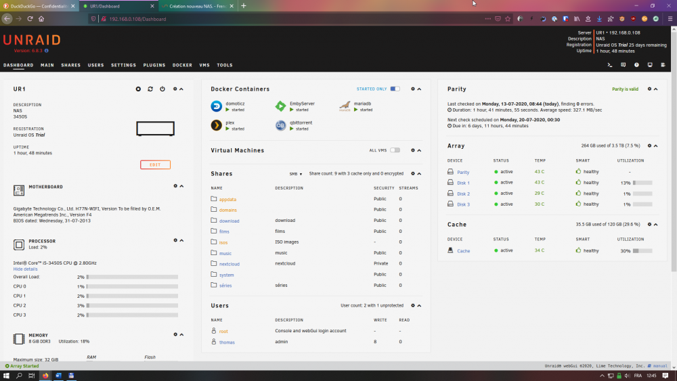Open Memory section gear icon

(x=175, y=334)
